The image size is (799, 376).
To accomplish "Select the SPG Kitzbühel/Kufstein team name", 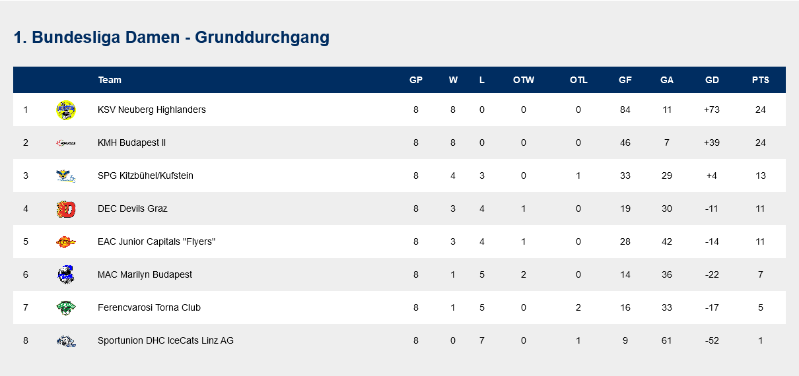I will point(145,175).
